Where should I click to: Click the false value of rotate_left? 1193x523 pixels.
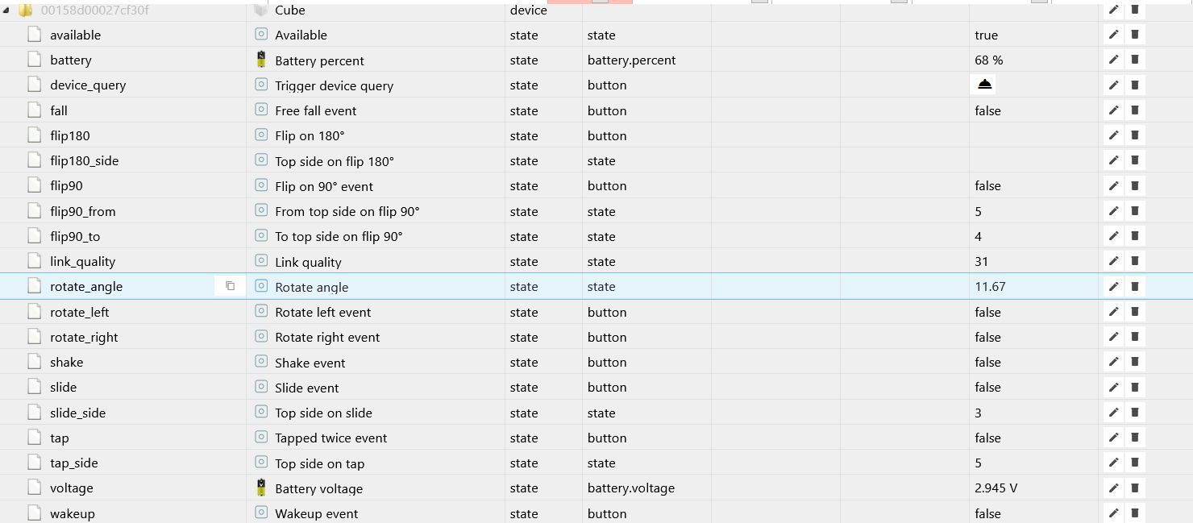pyautogui.click(x=987, y=312)
